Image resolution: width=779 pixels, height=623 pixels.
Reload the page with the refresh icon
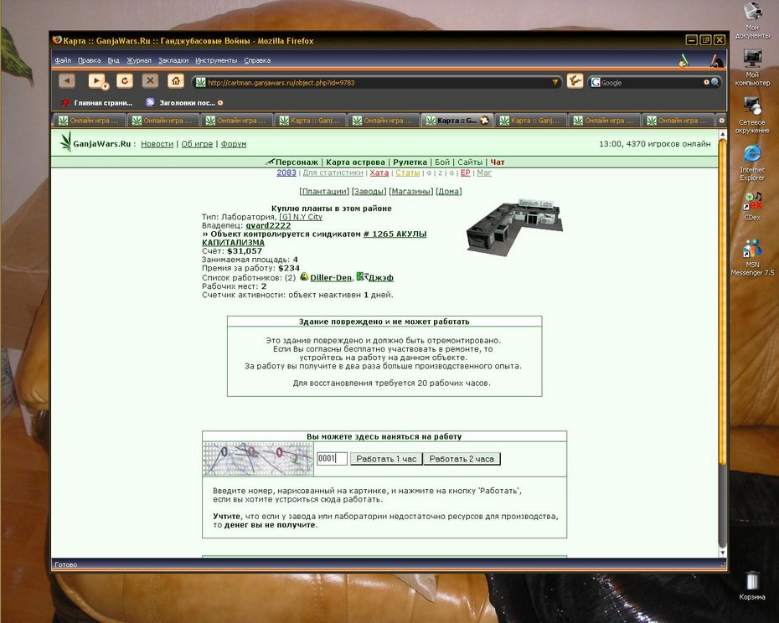[125, 80]
